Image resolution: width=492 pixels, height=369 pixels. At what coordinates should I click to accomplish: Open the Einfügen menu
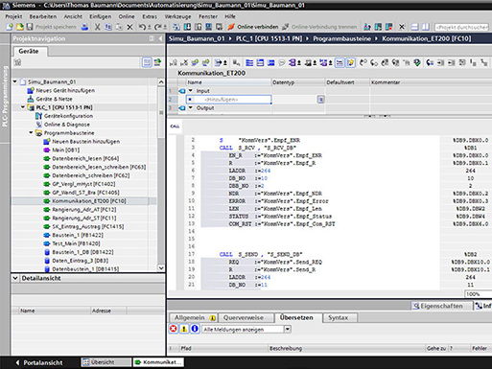(100, 16)
